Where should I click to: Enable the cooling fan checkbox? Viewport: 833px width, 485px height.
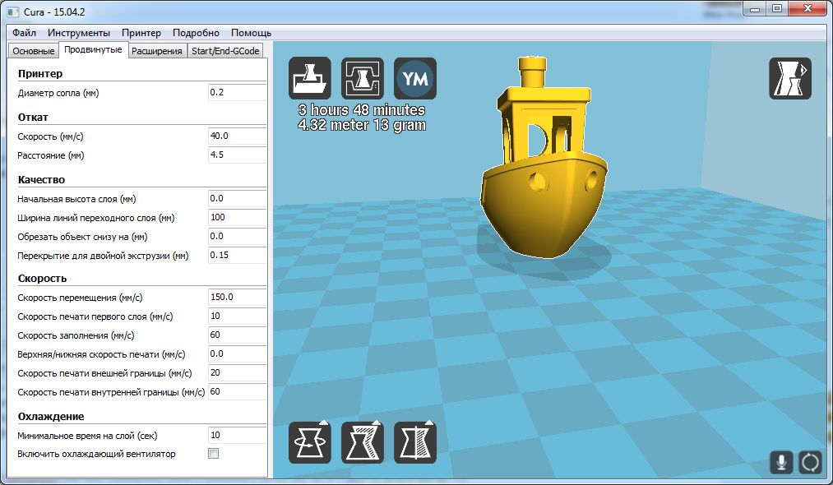click(214, 454)
